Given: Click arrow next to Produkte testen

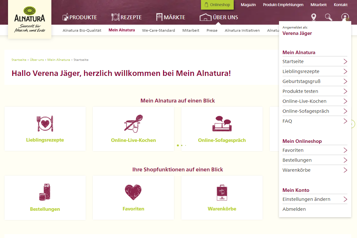Looking at the screenshot, I should point(345,91).
